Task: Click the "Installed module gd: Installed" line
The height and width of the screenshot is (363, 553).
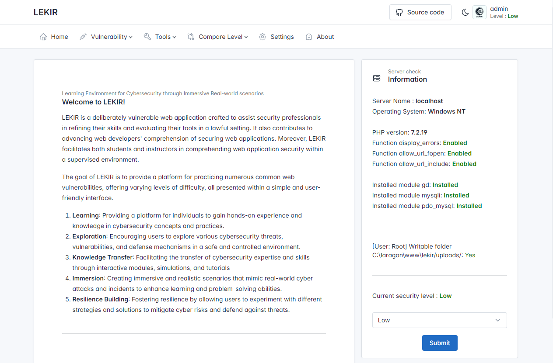Action: [415, 185]
